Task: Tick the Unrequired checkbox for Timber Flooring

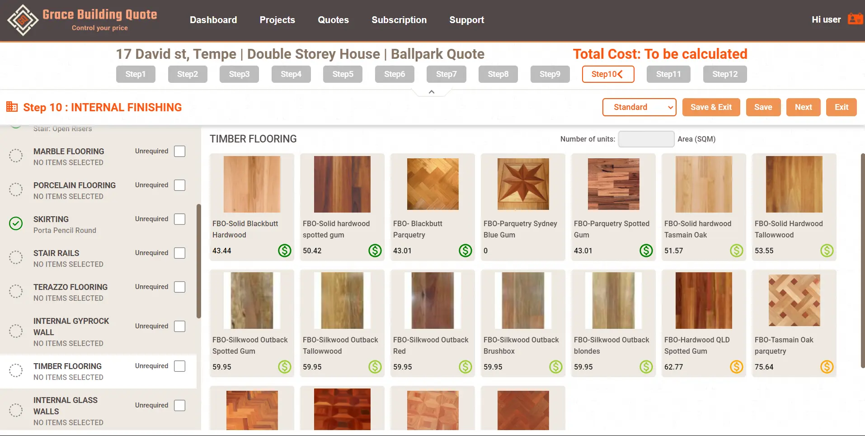Action: 179,366
